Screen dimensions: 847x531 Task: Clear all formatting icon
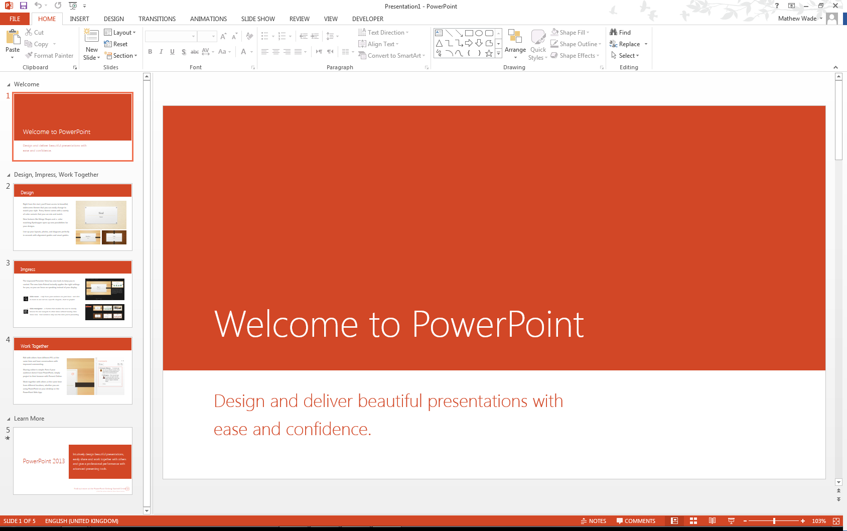[249, 36]
